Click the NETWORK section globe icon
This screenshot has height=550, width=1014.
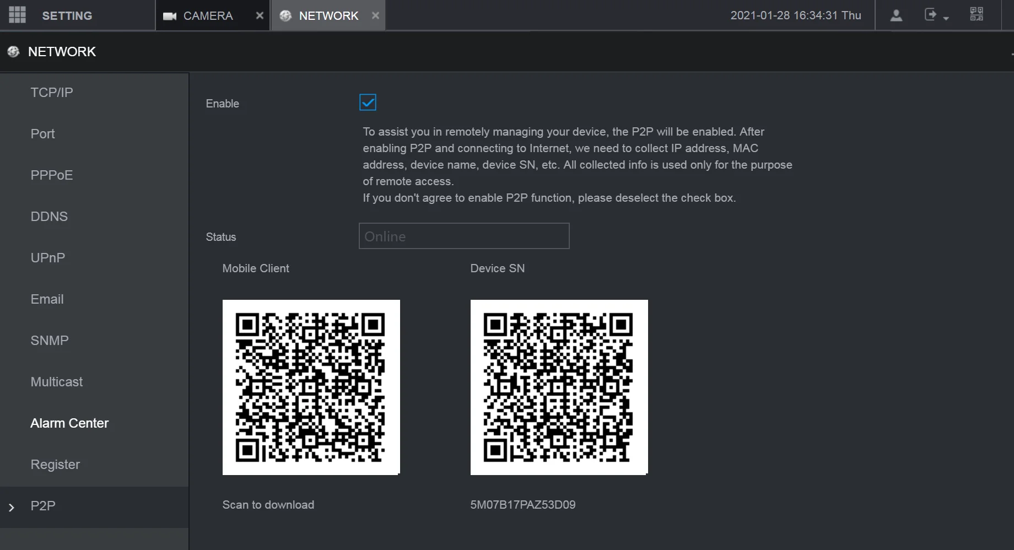[13, 52]
